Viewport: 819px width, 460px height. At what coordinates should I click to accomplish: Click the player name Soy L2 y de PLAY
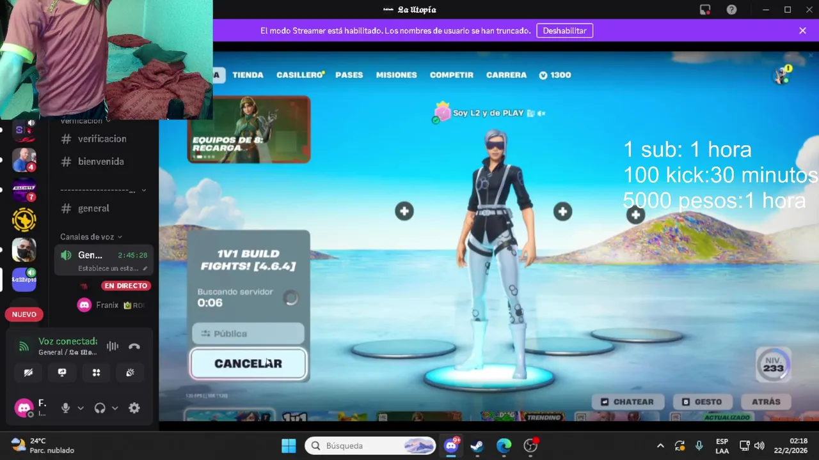click(488, 113)
